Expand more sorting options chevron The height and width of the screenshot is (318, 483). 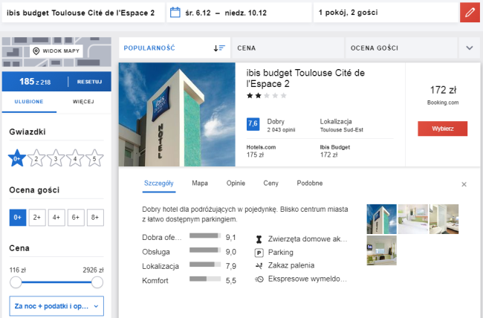[470, 48]
